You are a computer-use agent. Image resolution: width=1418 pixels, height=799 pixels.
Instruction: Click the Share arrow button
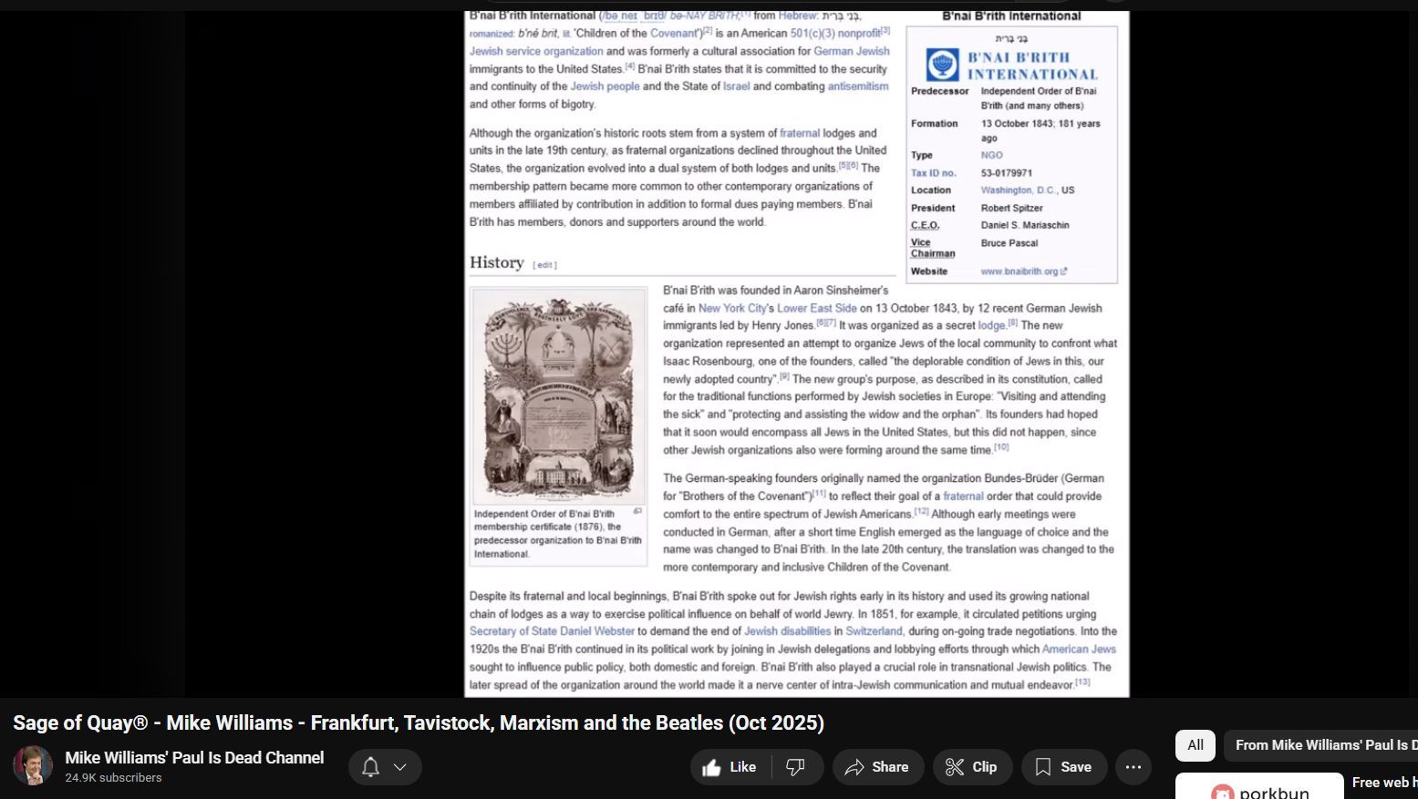tap(876, 767)
